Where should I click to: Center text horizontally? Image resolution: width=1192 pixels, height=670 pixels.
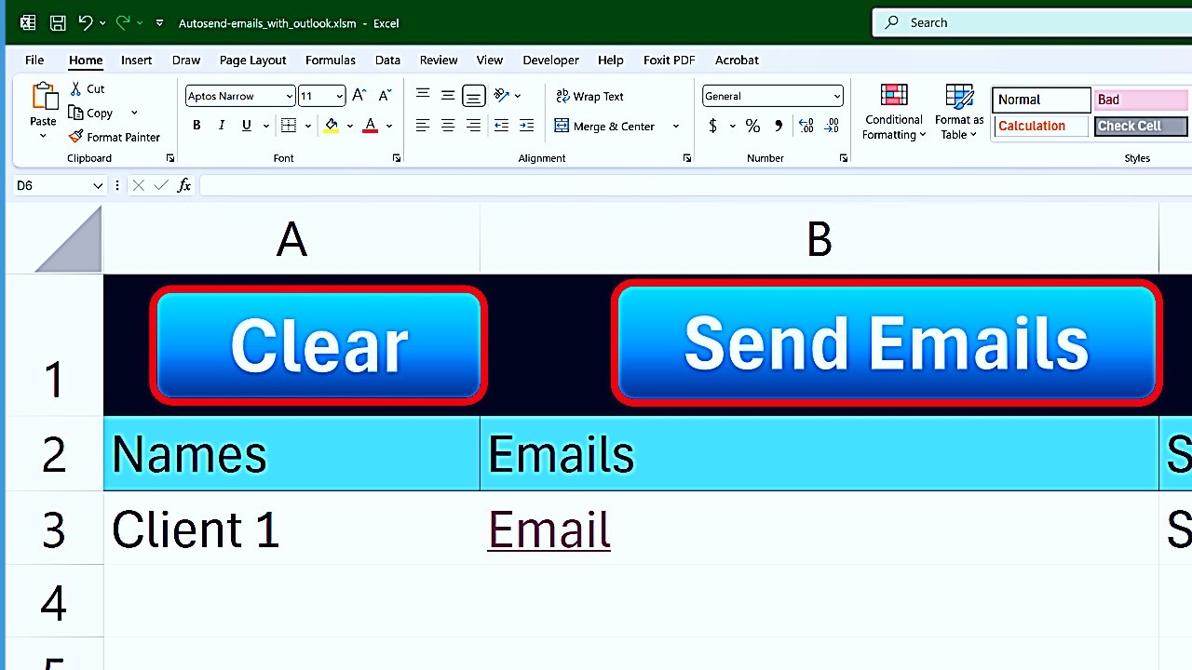click(448, 126)
